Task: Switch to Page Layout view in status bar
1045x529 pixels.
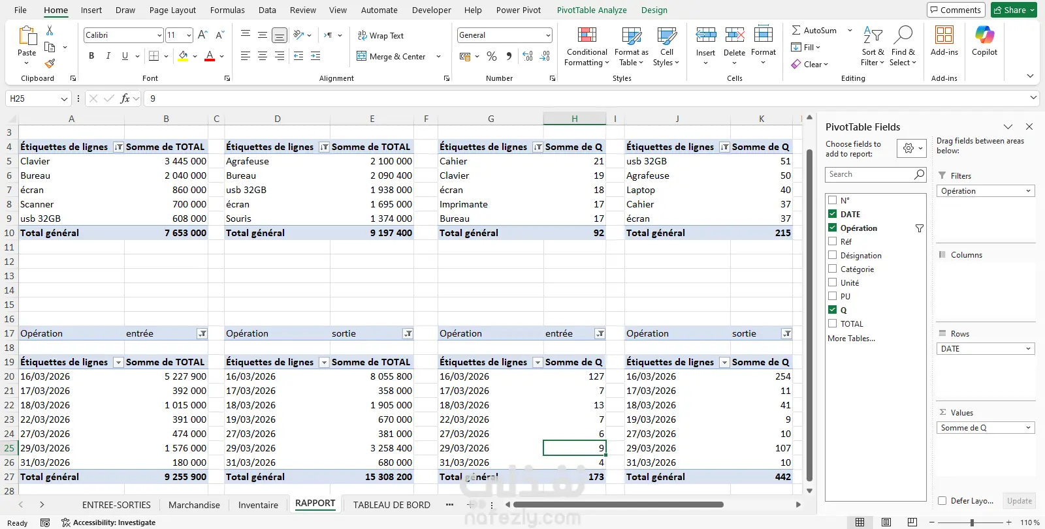Action: [x=886, y=522]
